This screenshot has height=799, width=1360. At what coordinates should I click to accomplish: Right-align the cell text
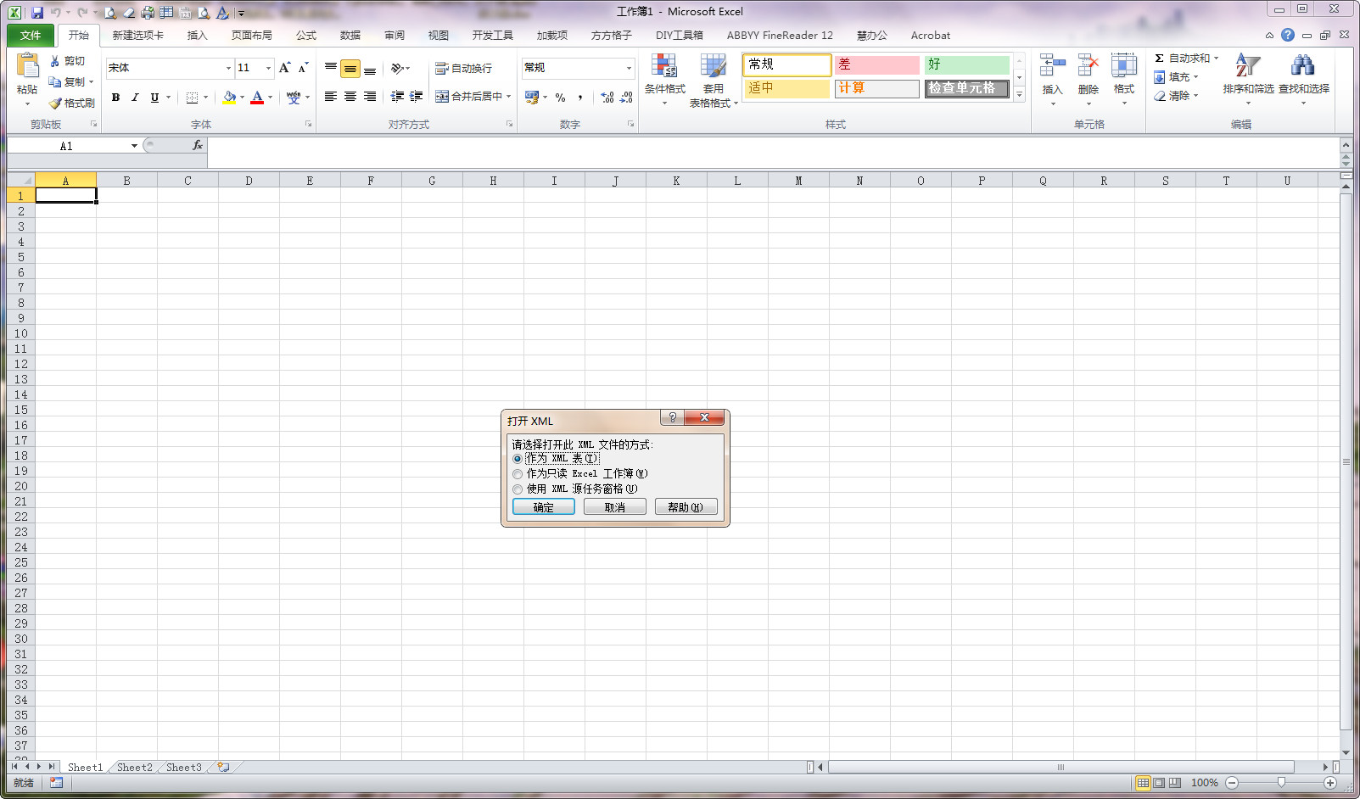pyautogui.click(x=370, y=97)
